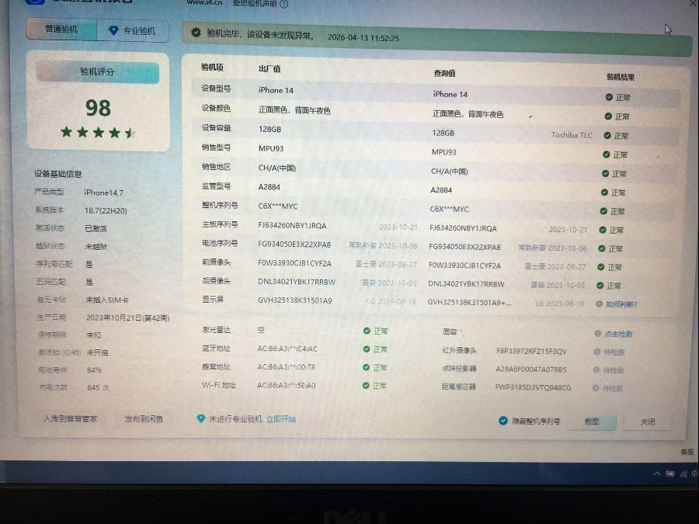Click the diamond icon in 专业验机 tab
Image resolution: width=699 pixels, height=524 pixels.
point(113,30)
